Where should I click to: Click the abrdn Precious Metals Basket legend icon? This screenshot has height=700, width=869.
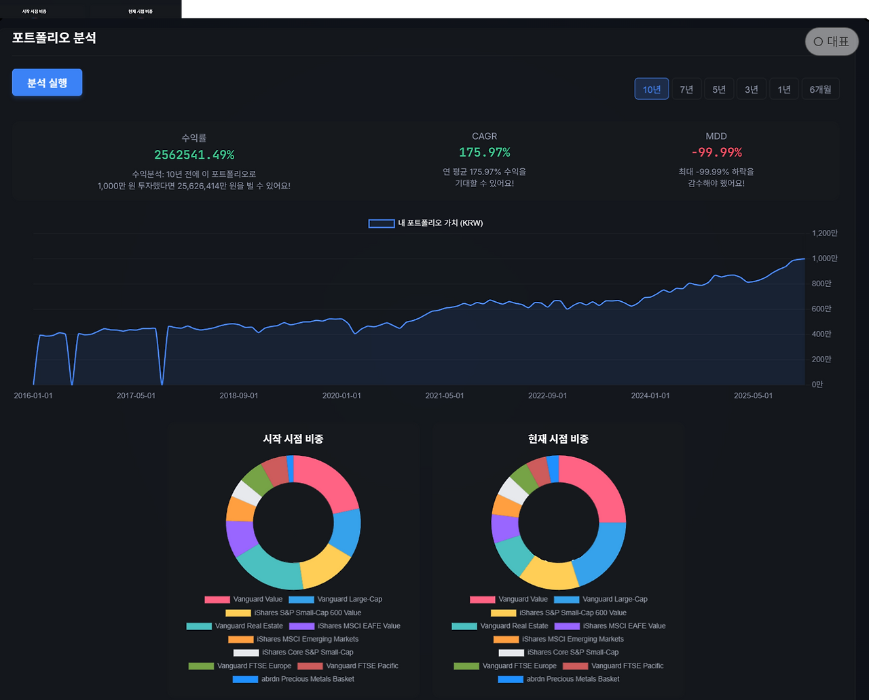coord(244,679)
